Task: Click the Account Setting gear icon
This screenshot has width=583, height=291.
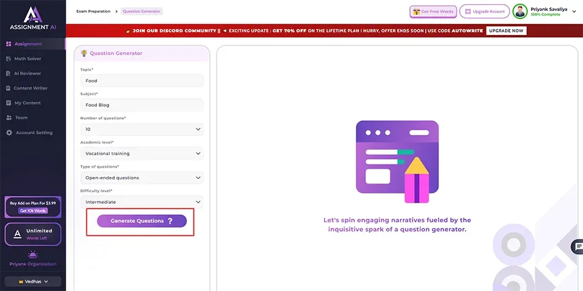Action: click(x=9, y=133)
